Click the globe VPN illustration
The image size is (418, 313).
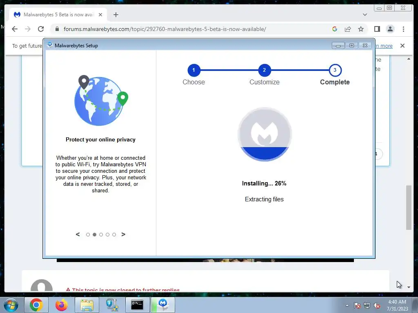coord(101,100)
